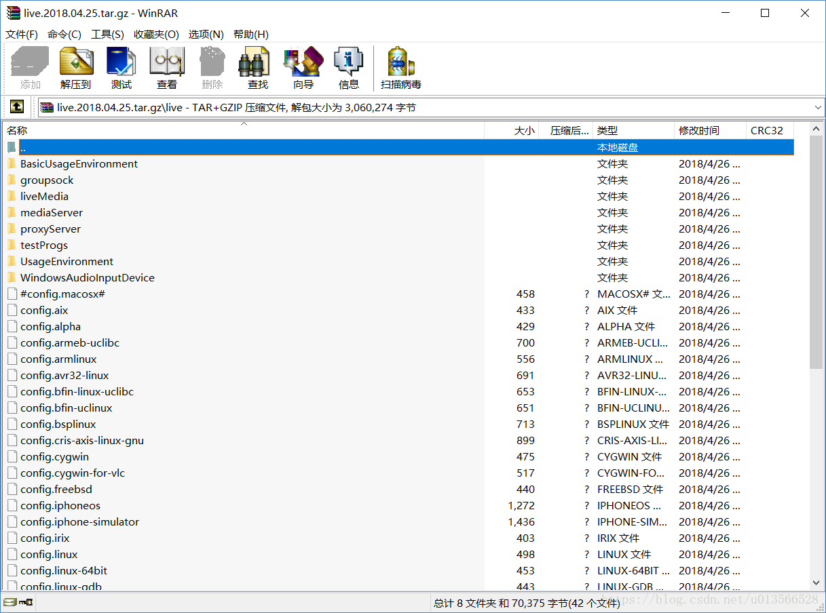Go up one folder level arrow button

[x=17, y=106]
